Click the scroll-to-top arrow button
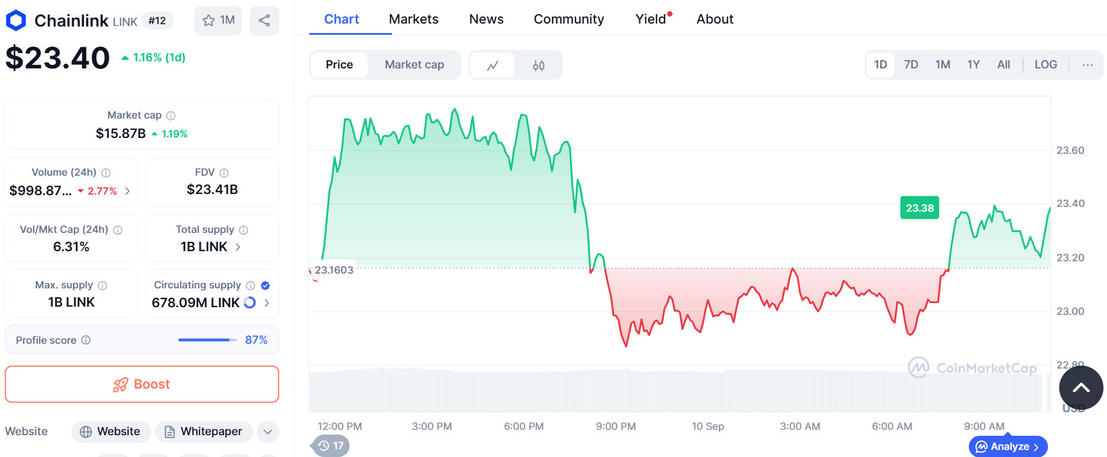This screenshot has width=1107, height=457. point(1080,387)
